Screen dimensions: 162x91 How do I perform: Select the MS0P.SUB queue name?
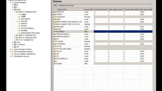60,27
